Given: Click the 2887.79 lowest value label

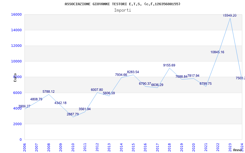Looking at the screenshot, I should click(73, 114).
